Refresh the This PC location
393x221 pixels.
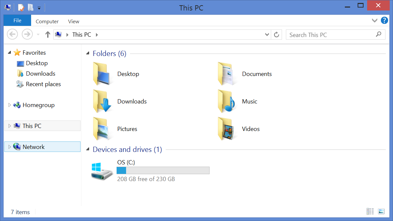coord(276,35)
